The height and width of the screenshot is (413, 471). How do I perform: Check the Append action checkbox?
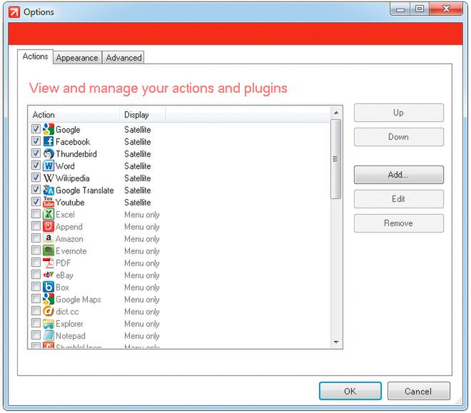coord(36,225)
